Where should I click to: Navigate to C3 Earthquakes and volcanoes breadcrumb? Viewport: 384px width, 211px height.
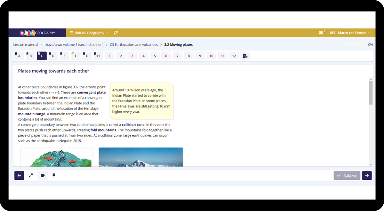[x=134, y=45]
